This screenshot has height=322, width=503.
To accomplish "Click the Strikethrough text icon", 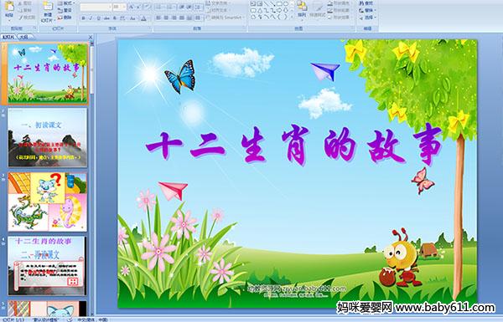I will (106, 18).
